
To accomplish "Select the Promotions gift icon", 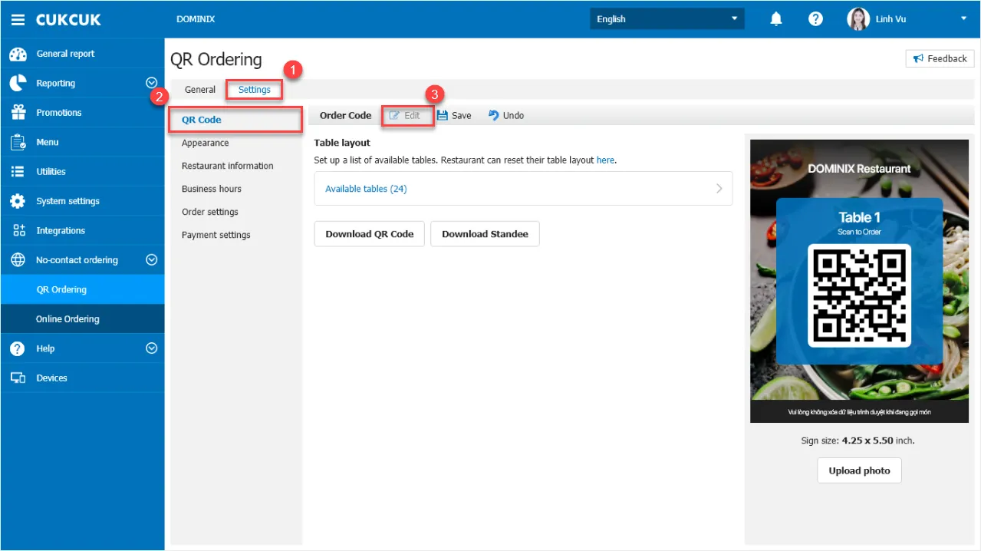I will 18,113.
